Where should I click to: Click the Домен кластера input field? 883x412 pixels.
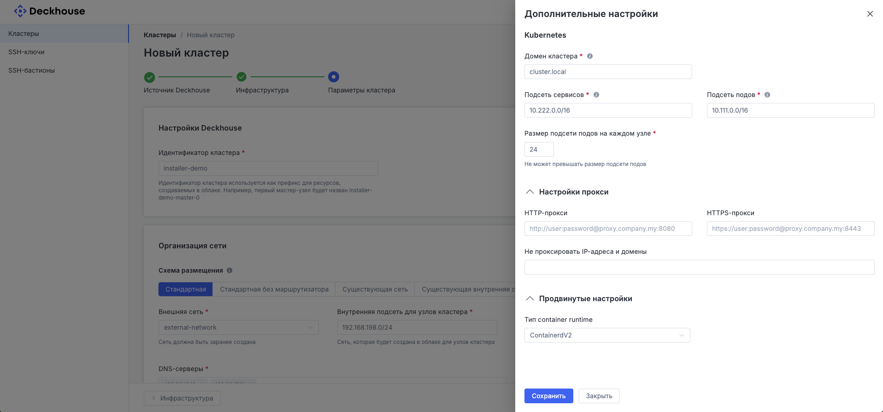(x=608, y=72)
